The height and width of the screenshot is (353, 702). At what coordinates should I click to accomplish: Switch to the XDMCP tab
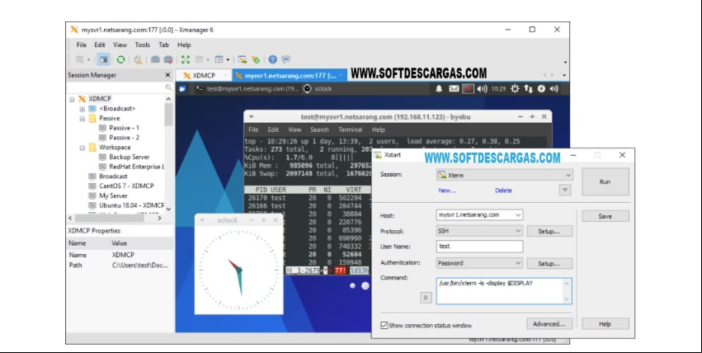tap(204, 76)
